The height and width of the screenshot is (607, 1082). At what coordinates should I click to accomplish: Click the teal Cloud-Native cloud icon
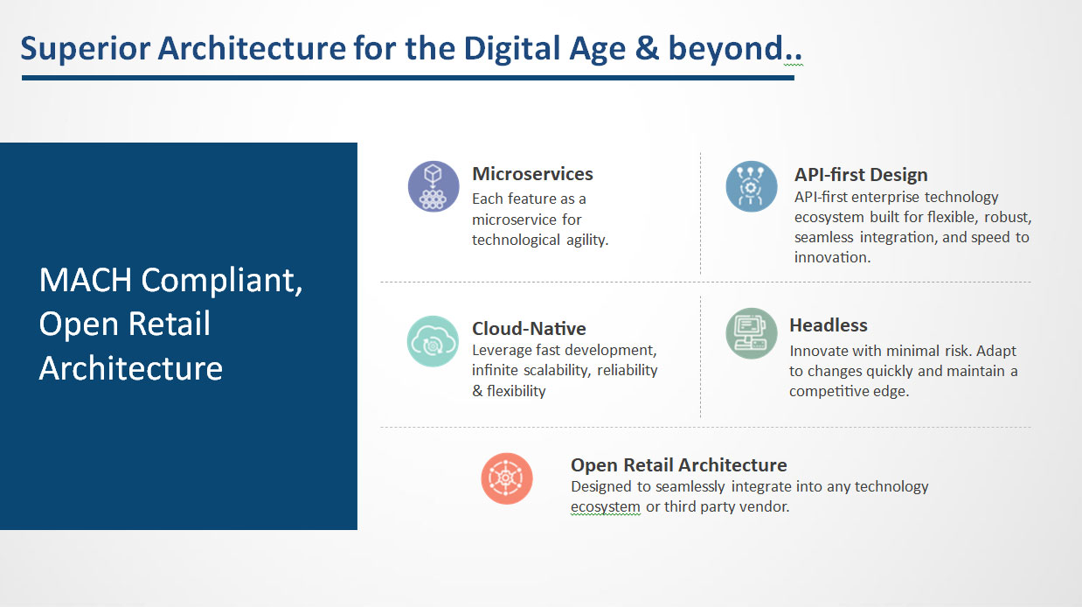[x=433, y=341]
